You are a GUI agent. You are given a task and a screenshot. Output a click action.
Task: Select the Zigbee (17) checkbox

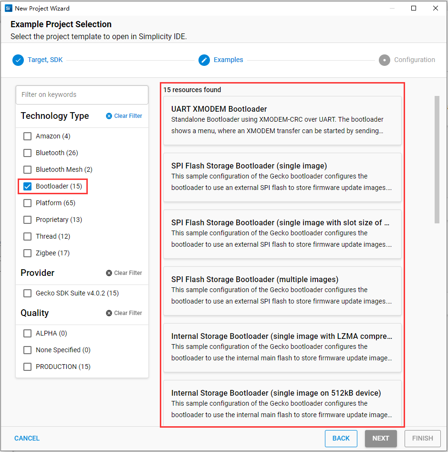pos(27,253)
